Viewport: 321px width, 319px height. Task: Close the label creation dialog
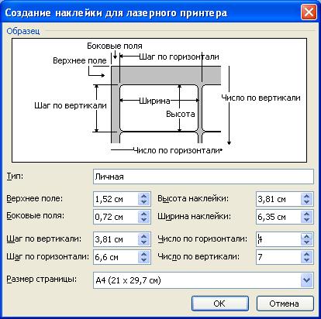point(309,12)
